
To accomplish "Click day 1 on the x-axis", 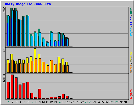I will [x=9, y=102].
